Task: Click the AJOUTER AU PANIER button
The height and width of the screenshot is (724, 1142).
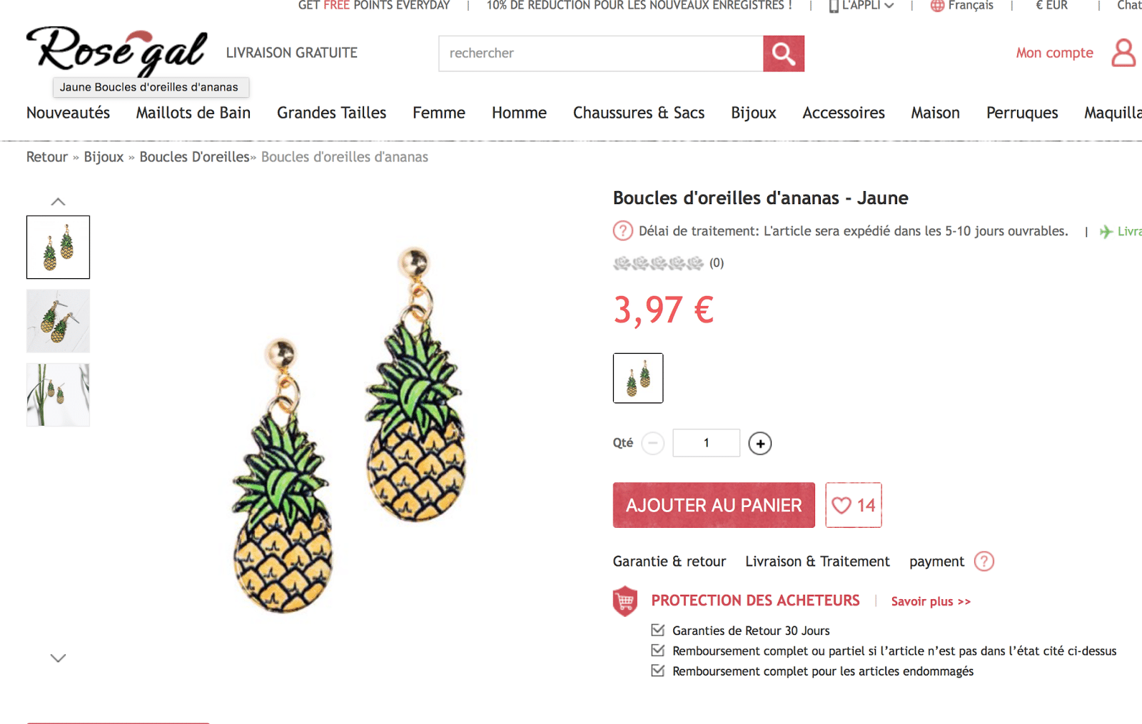Action: tap(713, 505)
